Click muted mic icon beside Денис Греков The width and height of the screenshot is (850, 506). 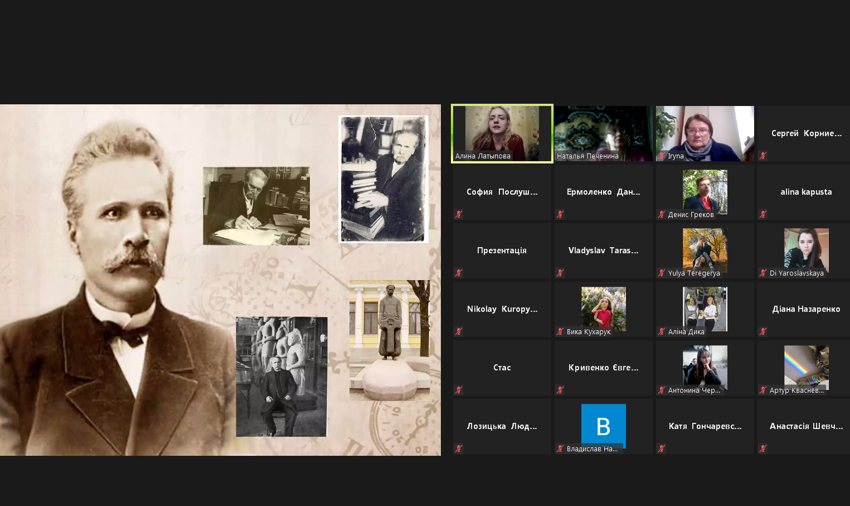(662, 214)
